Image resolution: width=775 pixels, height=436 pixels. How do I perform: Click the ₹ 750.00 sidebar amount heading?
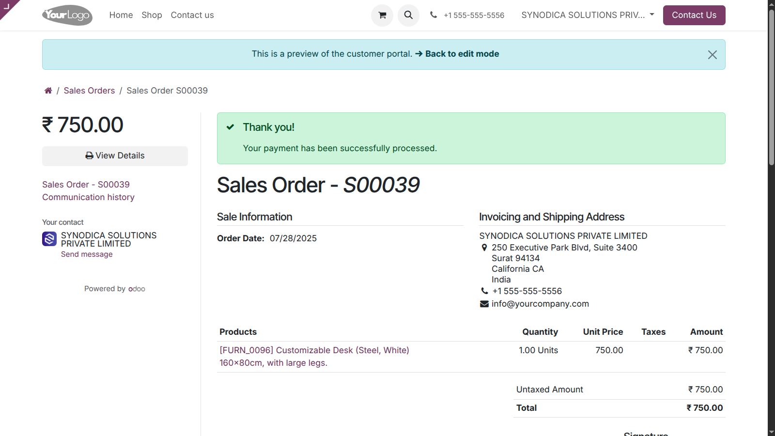(82, 125)
